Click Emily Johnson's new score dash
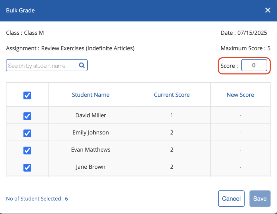This screenshot has height=214, width=277. tap(240, 133)
